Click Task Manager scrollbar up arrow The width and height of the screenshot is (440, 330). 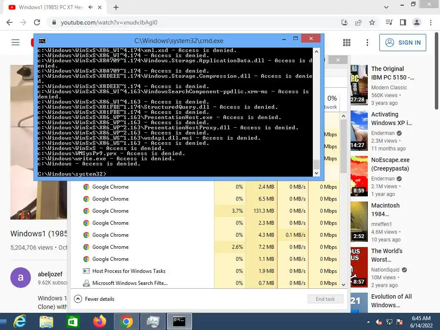(x=343, y=116)
